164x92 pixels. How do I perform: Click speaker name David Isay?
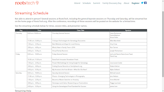coord(114,56)
